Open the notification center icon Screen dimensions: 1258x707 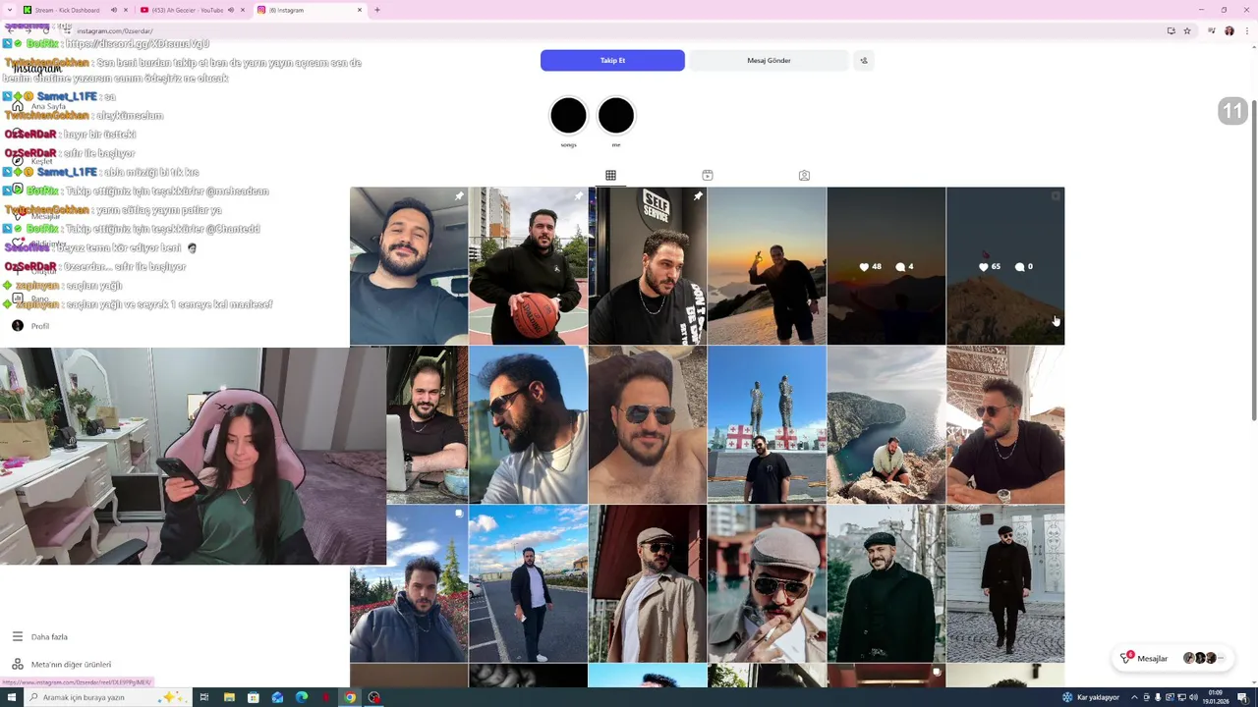pyautogui.click(x=1242, y=697)
